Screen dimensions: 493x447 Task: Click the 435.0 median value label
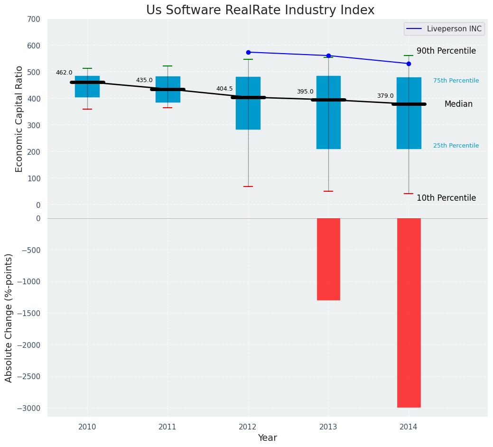pyautogui.click(x=144, y=80)
